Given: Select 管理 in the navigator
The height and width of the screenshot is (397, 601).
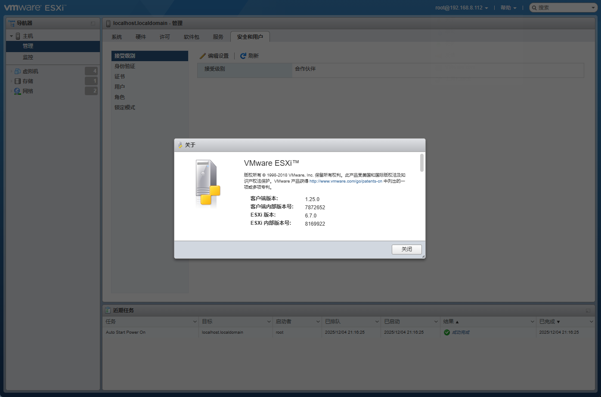Looking at the screenshot, I should [53, 46].
